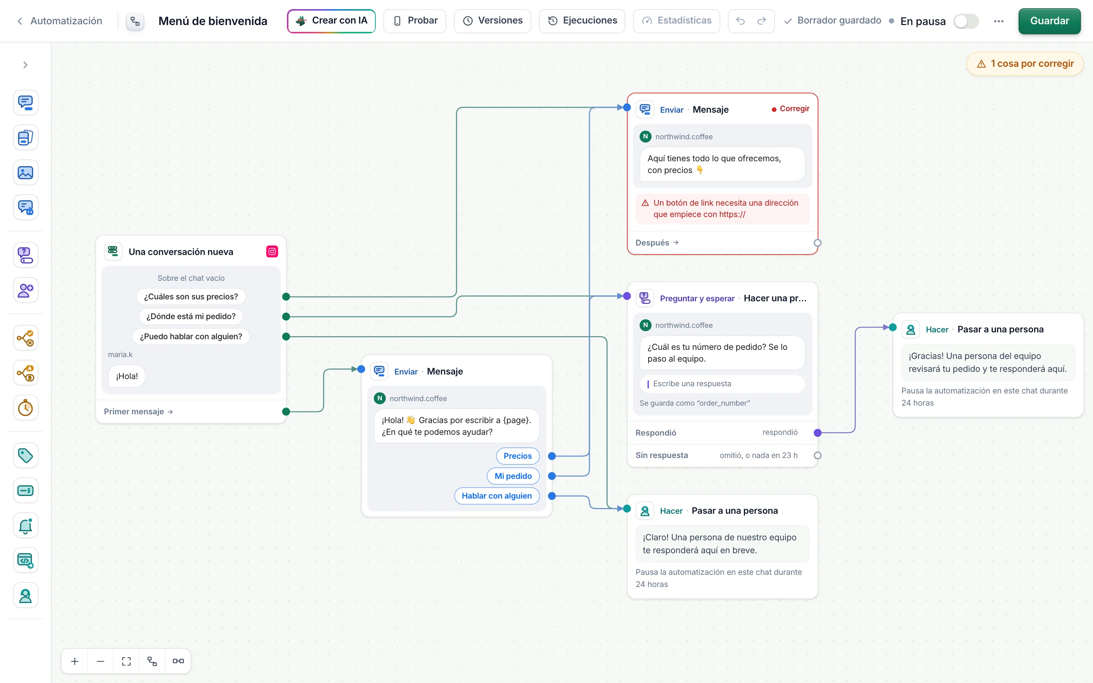The height and width of the screenshot is (683, 1093).
Task: Click the Instagram channel icon on trigger
Action: [x=272, y=252]
